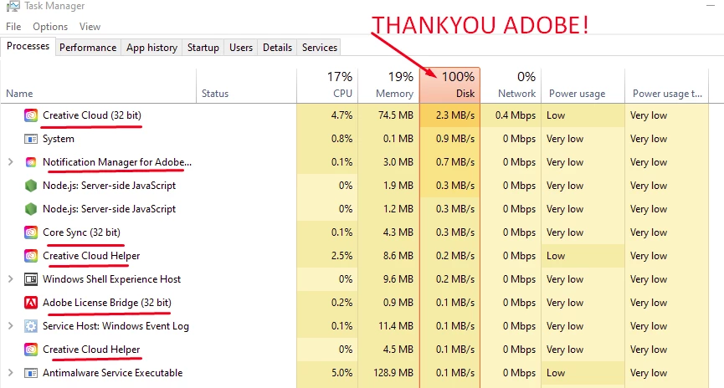Click the 0.7 MB/s disk value
The width and height of the screenshot is (724, 388).
pos(454,162)
